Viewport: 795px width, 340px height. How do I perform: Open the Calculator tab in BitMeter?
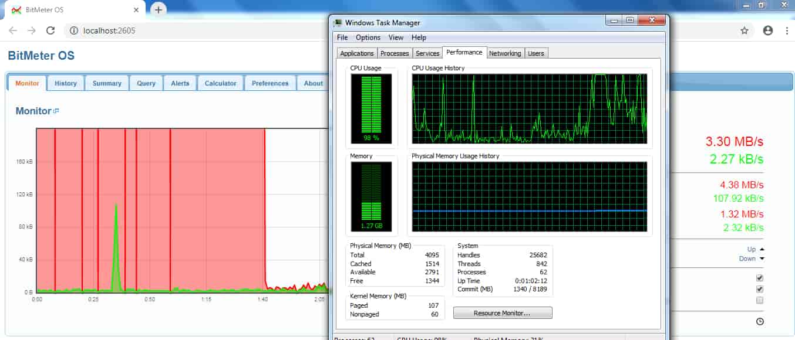(x=221, y=83)
